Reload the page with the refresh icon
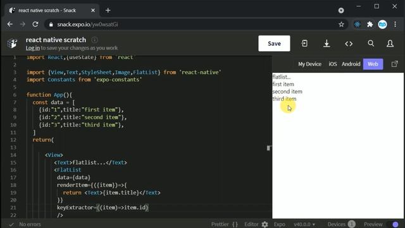 tap(35, 24)
